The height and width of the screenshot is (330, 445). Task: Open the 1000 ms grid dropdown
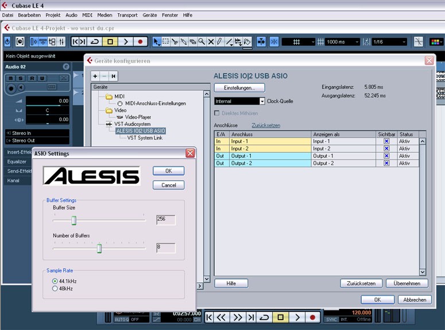click(343, 42)
